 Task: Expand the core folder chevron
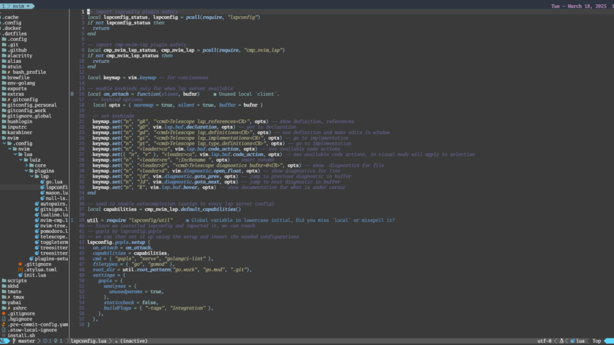coord(26,165)
